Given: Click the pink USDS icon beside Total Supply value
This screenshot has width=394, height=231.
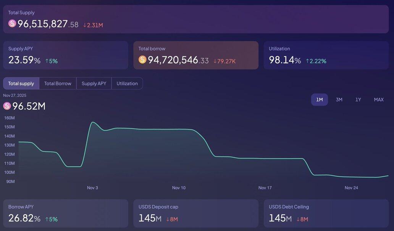Looking at the screenshot, I should coord(12,24).
